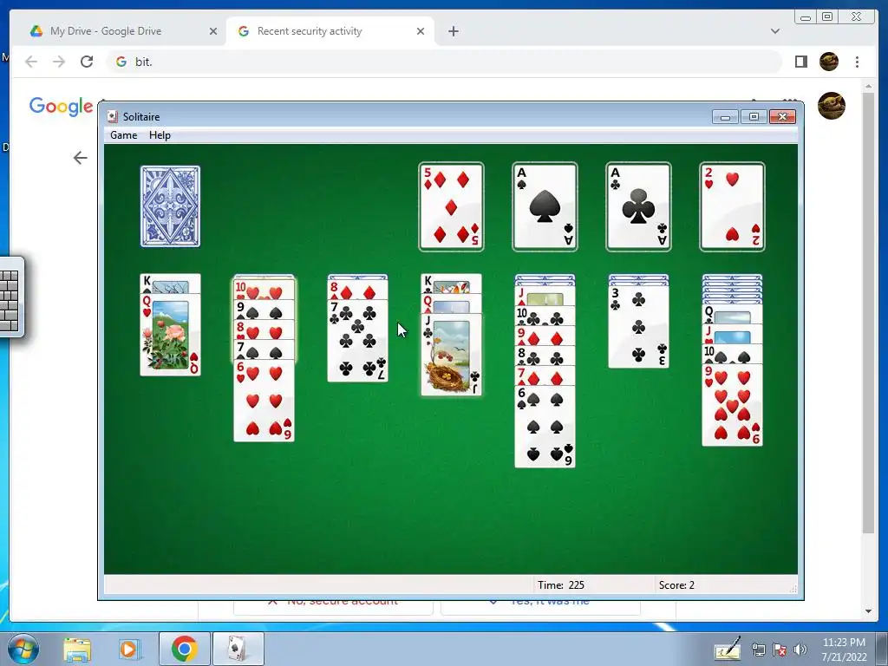Image resolution: width=888 pixels, height=666 pixels.
Task: Click the Solitaire taskbar button
Action: [x=238, y=649]
